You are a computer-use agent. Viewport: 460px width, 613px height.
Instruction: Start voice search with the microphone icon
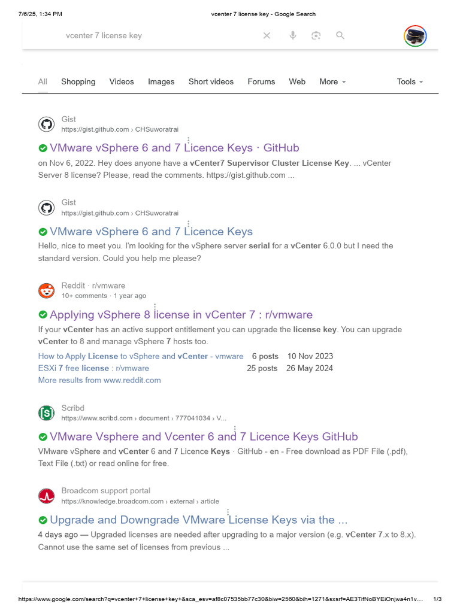[x=293, y=36]
